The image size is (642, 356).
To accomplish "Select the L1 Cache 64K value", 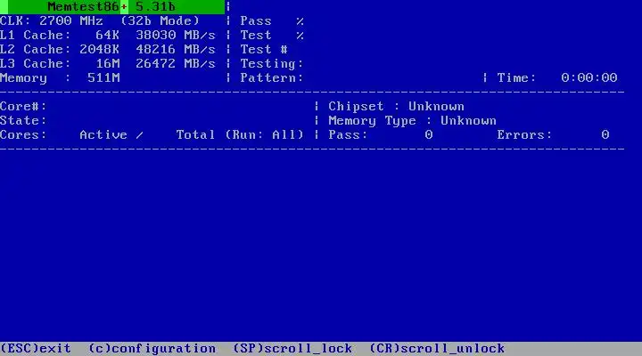I will pos(107,35).
